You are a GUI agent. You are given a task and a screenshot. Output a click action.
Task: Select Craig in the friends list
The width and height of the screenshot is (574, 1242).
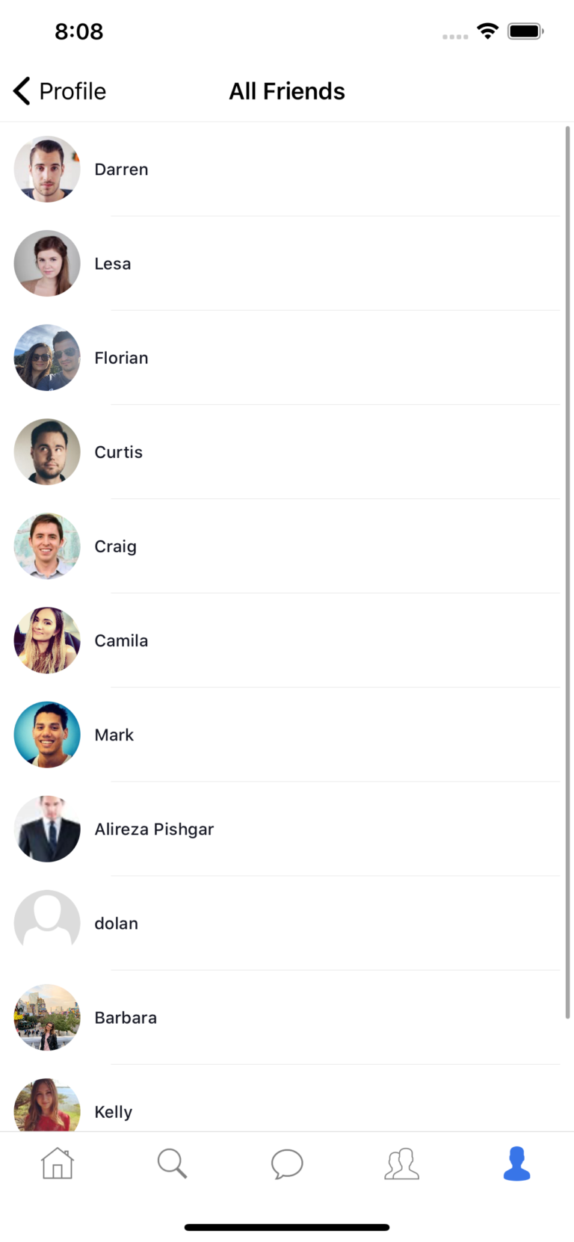coord(116,546)
